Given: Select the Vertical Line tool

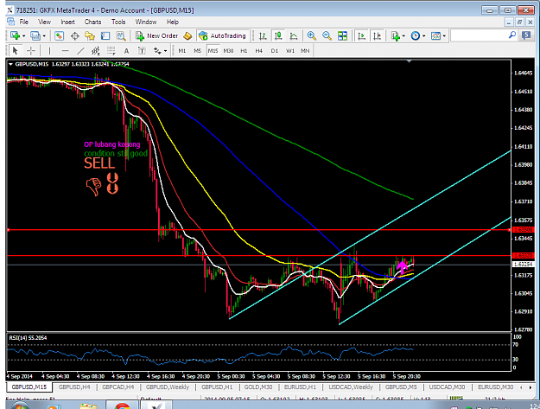Looking at the screenshot, I should 49,51.
